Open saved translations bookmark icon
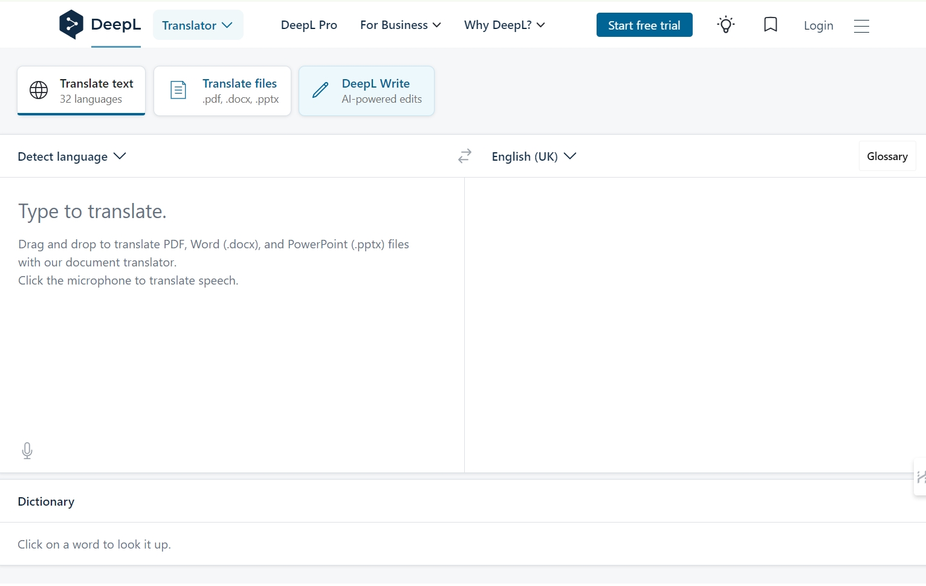 pos(771,25)
